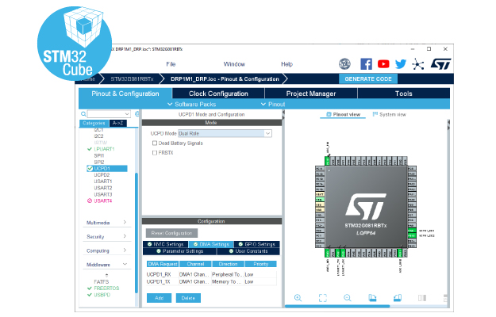The image size is (496, 317).
Task: Click the ST logo in the header
Action: pos(440,64)
